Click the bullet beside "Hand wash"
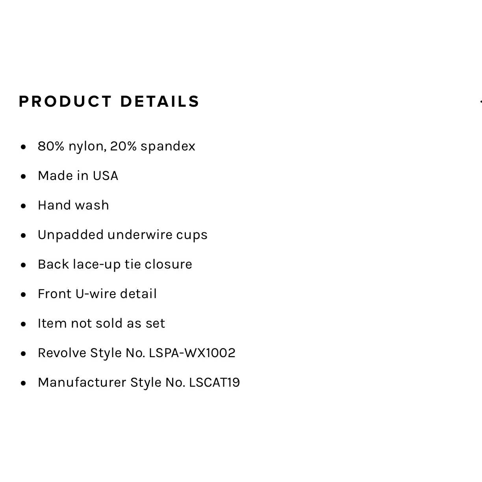 (24, 206)
